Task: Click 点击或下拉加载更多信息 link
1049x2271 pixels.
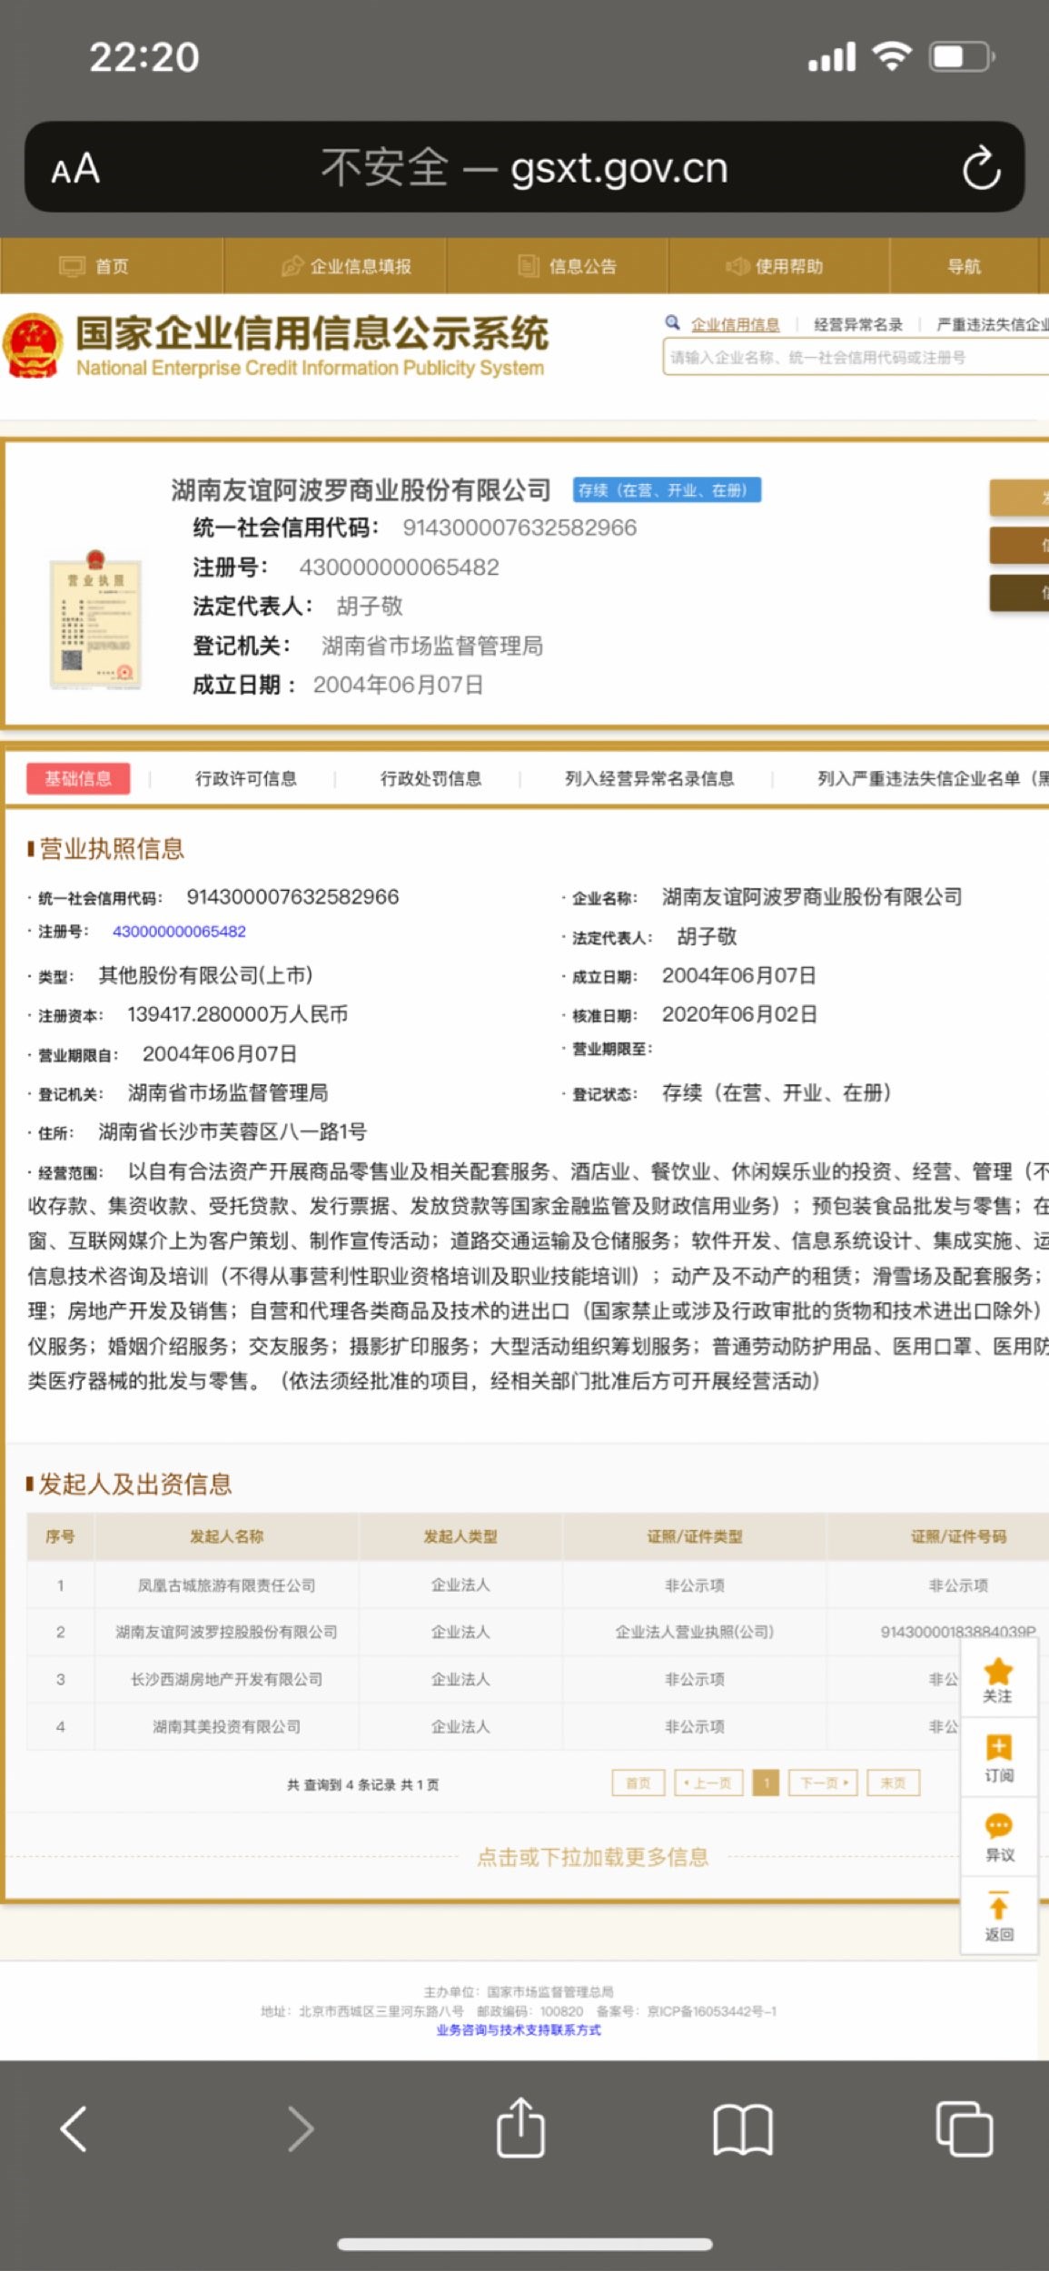Action: coord(592,1857)
